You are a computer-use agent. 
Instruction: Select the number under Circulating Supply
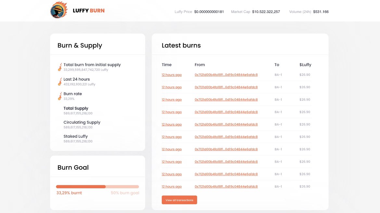[78, 127]
